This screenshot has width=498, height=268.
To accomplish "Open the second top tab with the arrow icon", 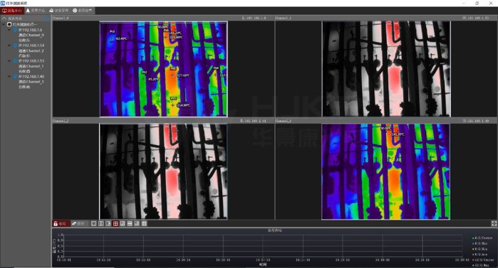I will coord(36,11).
